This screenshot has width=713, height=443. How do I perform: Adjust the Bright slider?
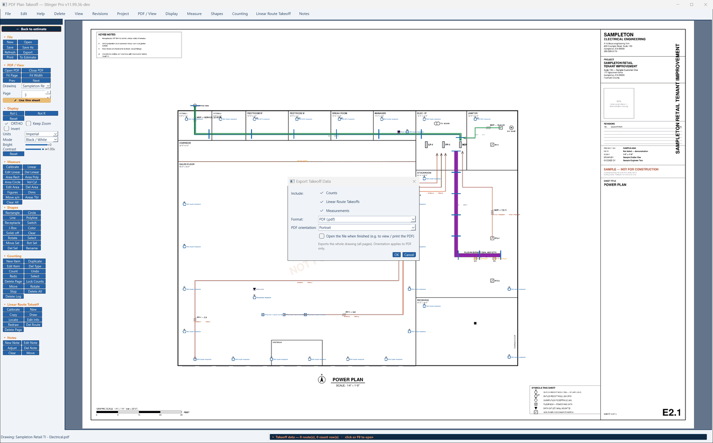point(36,145)
